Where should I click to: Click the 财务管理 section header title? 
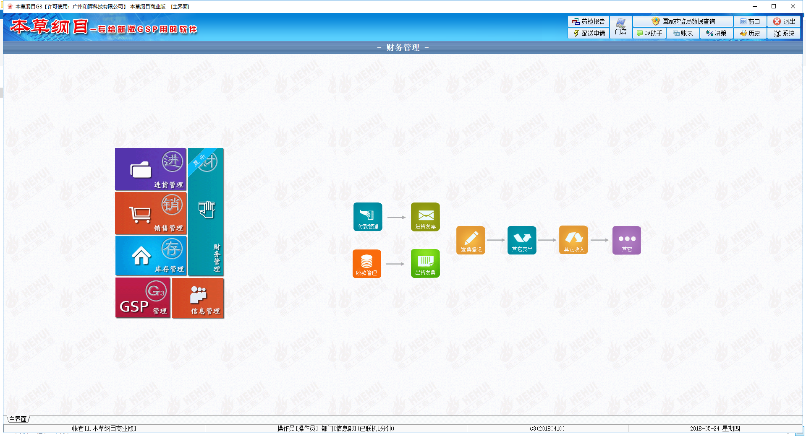403,47
